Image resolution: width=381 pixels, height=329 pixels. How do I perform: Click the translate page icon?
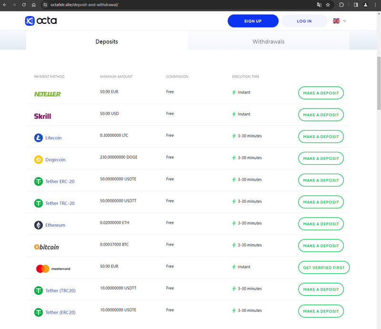(x=319, y=5)
